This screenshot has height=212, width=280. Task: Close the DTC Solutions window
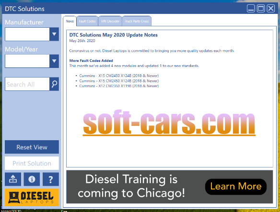click(x=271, y=9)
